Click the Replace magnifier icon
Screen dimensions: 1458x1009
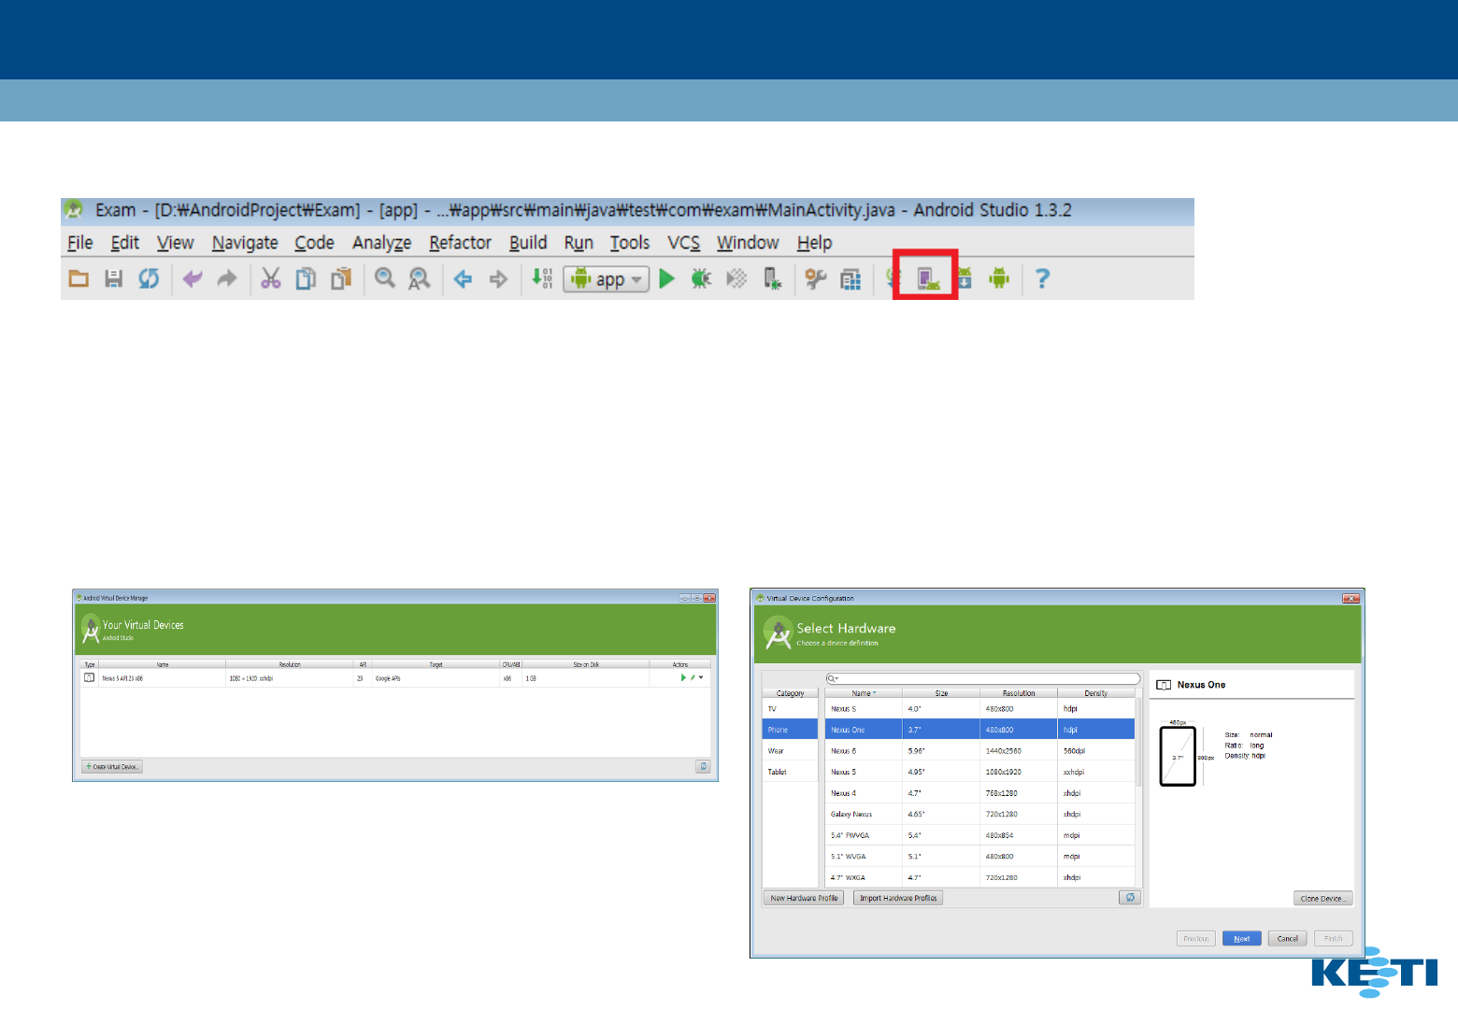(420, 278)
